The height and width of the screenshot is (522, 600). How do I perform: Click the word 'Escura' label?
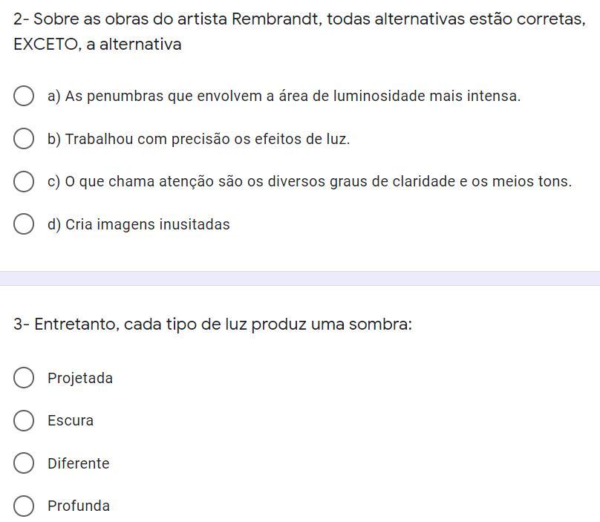point(71,421)
